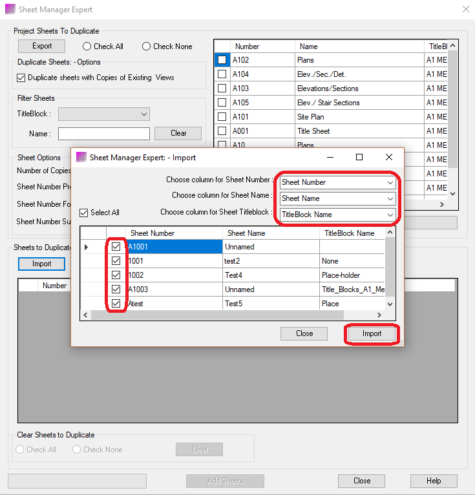Maximize the Import dialog
Viewport: 475px width, 495px height.
point(359,157)
